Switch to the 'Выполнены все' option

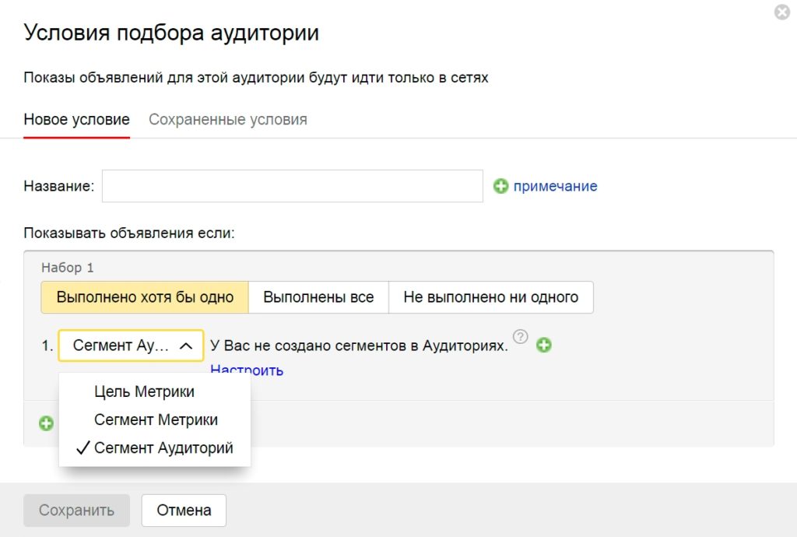pyautogui.click(x=318, y=297)
